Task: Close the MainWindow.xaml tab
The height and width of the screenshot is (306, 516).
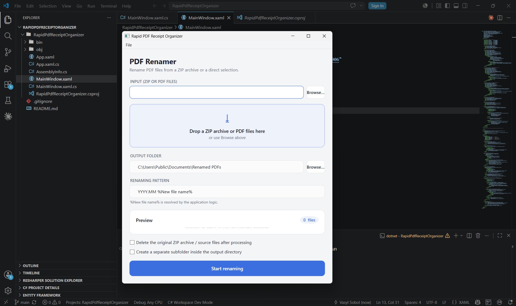Action: pyautogui.click(x=229, y=18)
